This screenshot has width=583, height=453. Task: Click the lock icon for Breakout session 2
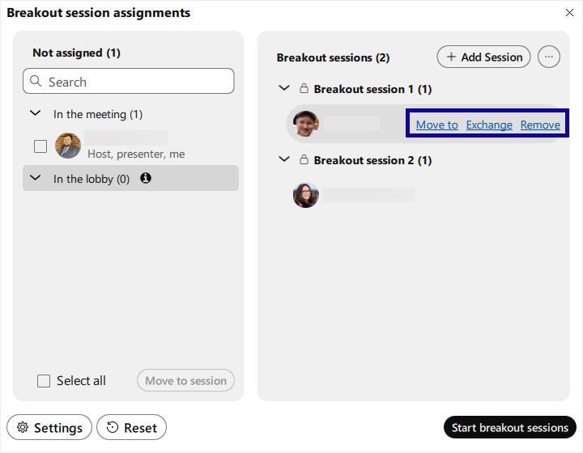[304, 159]
